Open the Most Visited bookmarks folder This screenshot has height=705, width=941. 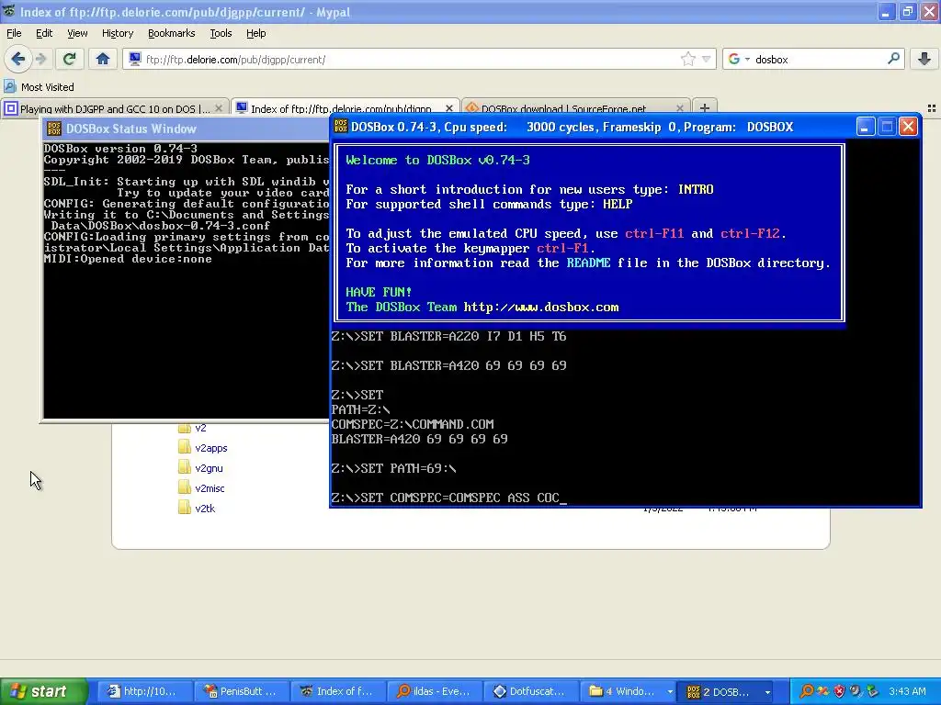point(39,87)
